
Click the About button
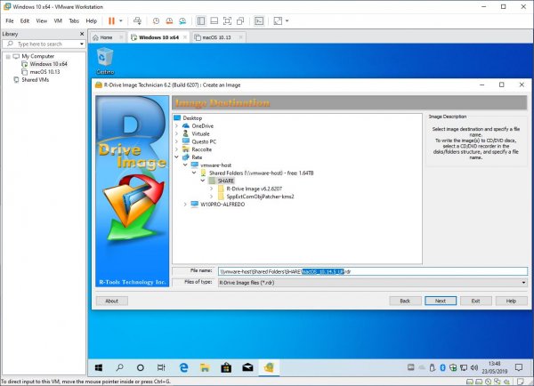tap(112, 301)
